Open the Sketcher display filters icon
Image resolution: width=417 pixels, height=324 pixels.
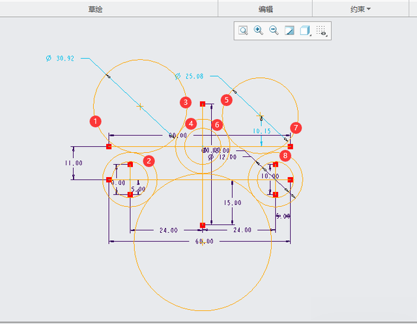[322, 31]
